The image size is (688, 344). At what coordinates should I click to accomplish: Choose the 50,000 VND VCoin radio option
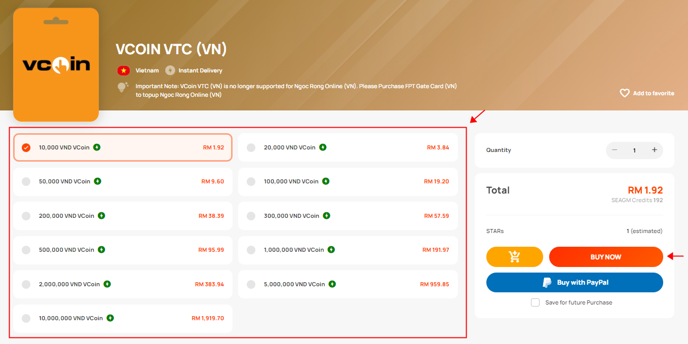pos(26,181)
